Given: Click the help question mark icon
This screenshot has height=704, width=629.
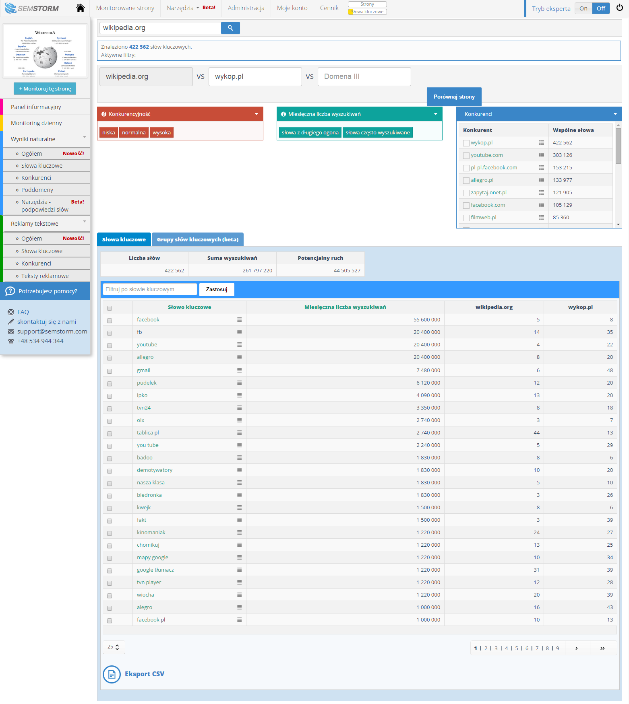Looking at the screenshot, I should 10,291.
